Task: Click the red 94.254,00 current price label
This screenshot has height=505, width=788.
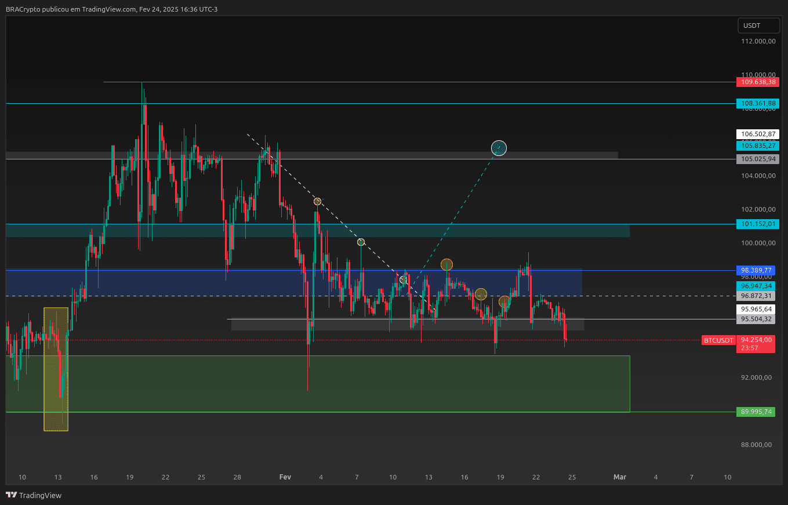Action: tap(756, 340)
